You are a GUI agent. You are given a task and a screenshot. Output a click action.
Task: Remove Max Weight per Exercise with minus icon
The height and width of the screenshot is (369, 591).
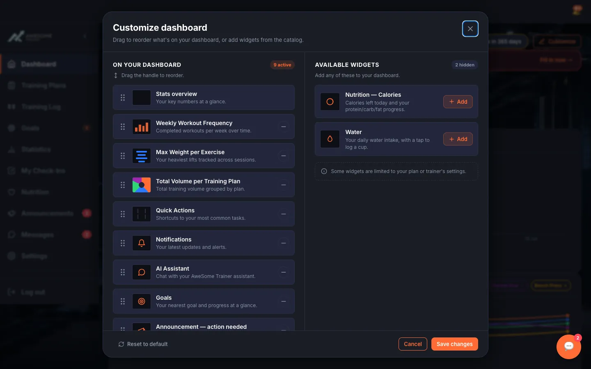[x=283, y=156]
